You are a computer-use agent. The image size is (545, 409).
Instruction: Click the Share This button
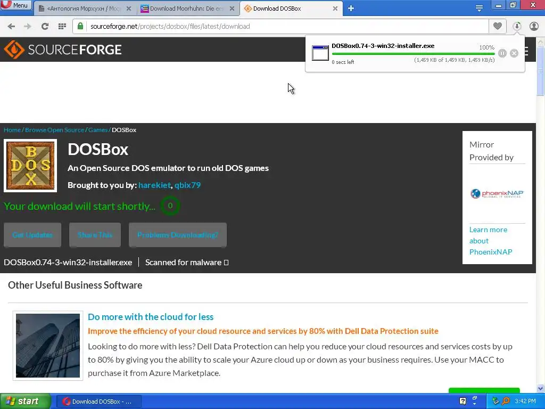[95, 235]
